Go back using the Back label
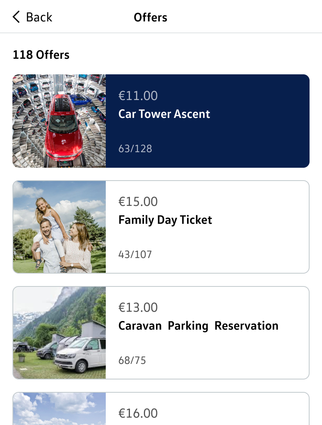322x425 pixels. 39,17
